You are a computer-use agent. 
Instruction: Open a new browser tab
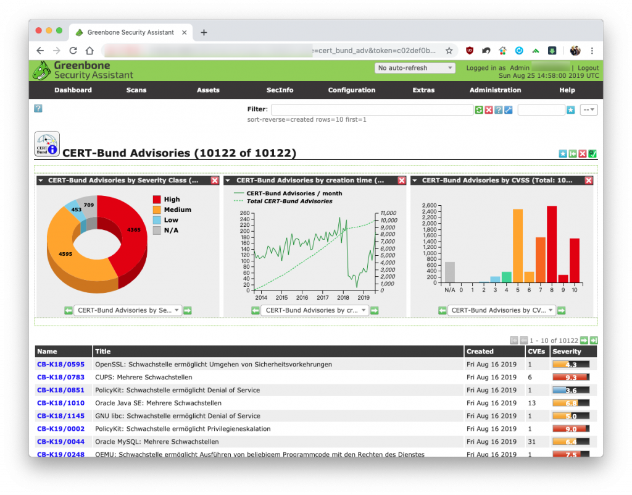[204, 32]
